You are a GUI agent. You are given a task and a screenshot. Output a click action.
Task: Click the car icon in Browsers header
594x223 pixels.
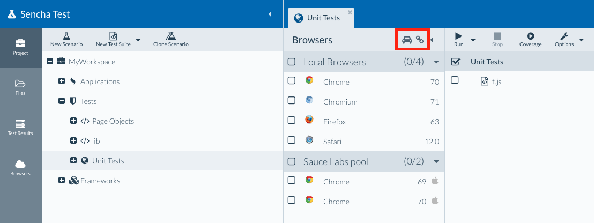pyautogui.click(x=407, y=40)
